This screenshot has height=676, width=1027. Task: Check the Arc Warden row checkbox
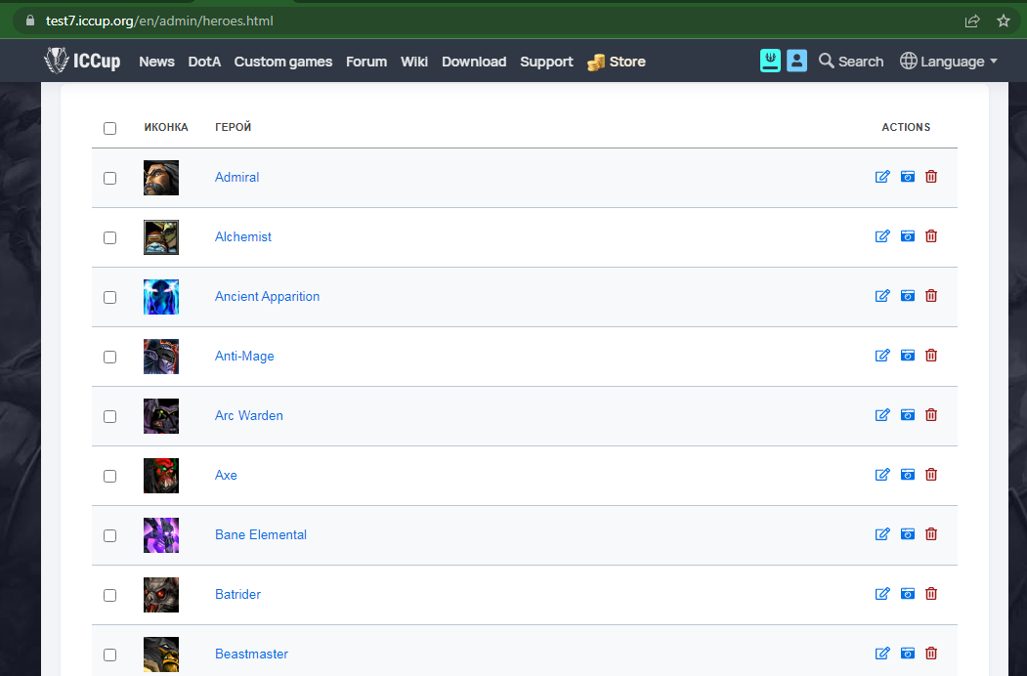point(110,416)
